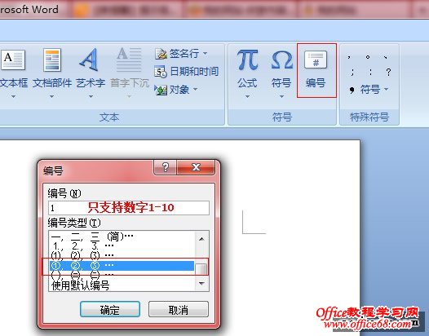The width and height of the screenshot is (429, 336).
Task: Open the Signature Line dropdown arrow
Action: click(x=206, y=53)
